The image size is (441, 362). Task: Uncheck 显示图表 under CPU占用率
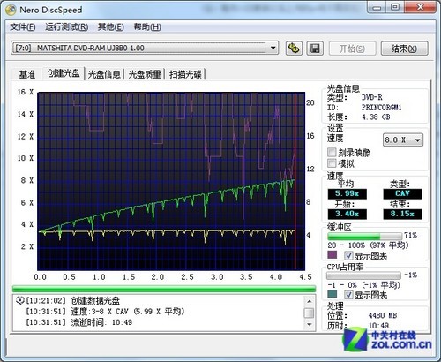348,294
